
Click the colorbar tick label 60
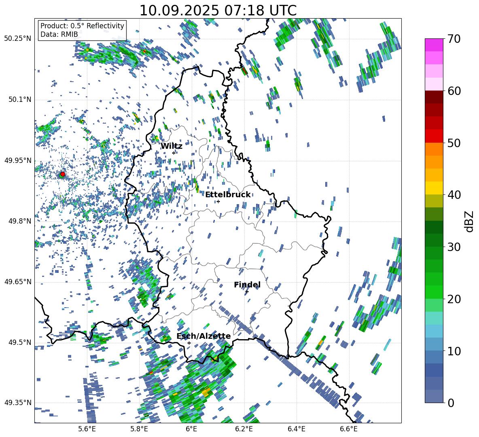pos(454,91)
